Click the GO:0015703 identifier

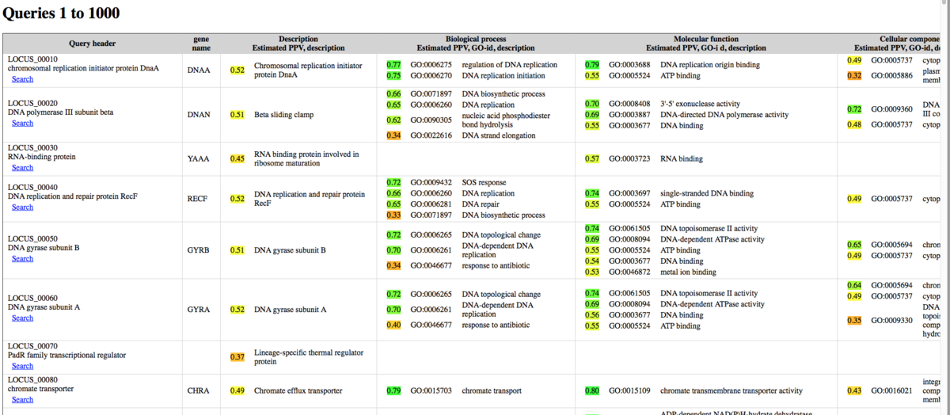431,390
